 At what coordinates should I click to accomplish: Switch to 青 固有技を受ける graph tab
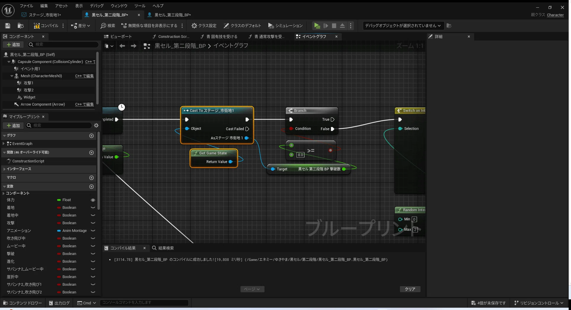[x=219, y=36]
